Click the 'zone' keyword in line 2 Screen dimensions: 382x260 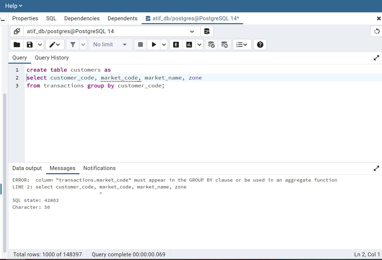[x=195, y=78]
